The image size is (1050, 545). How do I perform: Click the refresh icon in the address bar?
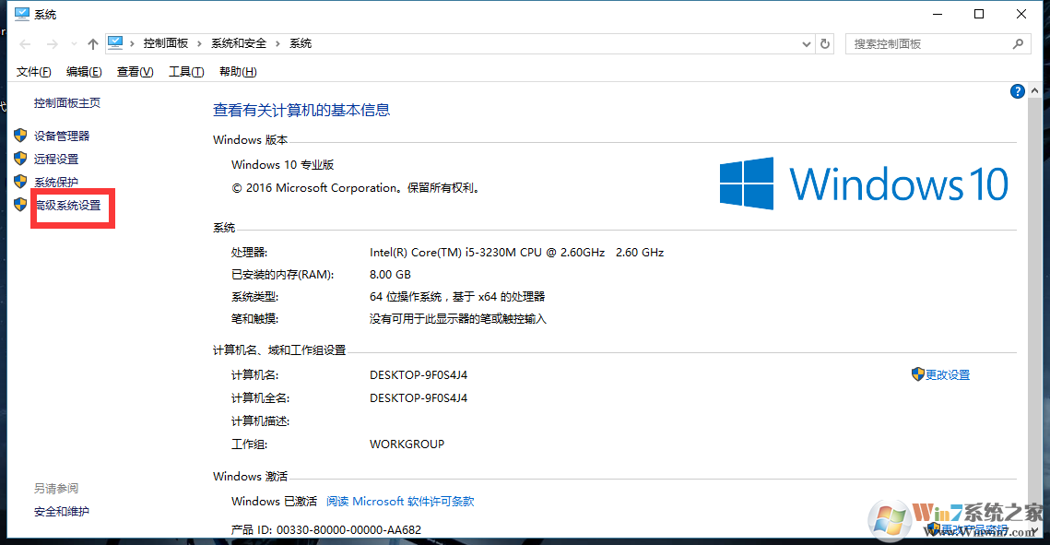823,43
